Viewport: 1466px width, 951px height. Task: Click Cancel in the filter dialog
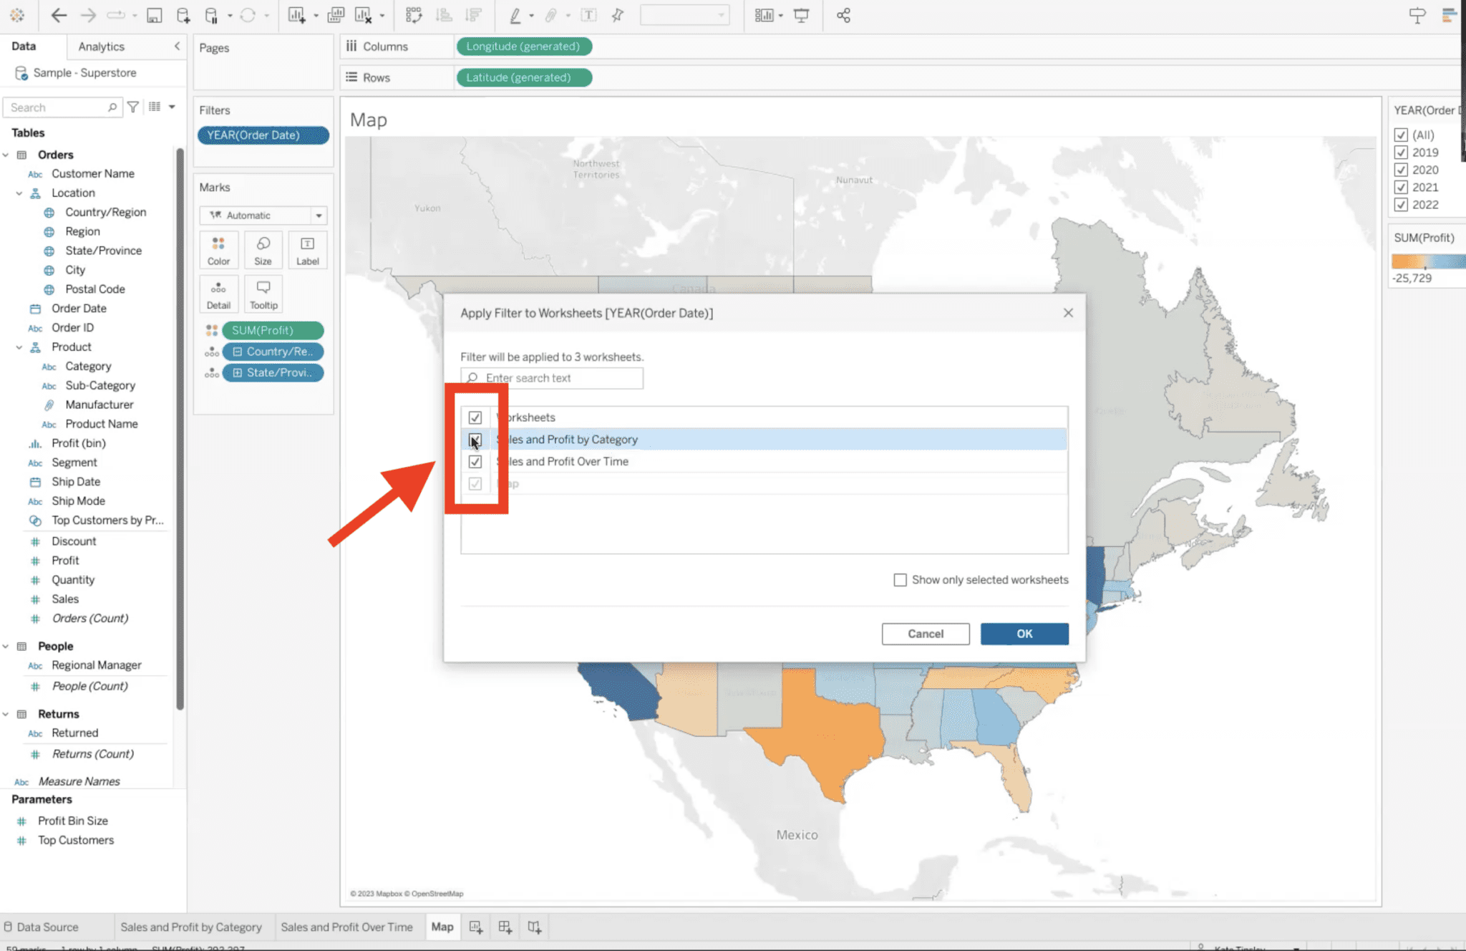(925, 633)
